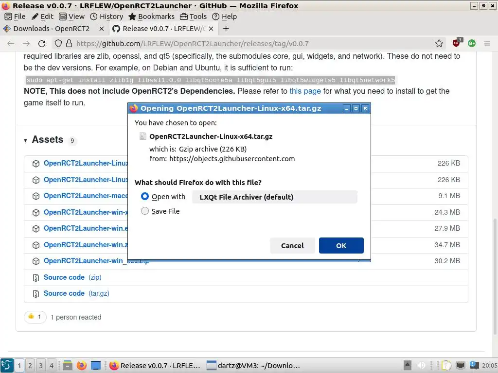Click file icon next to tar.gz filename
The image size is (498, 373).
143,136
